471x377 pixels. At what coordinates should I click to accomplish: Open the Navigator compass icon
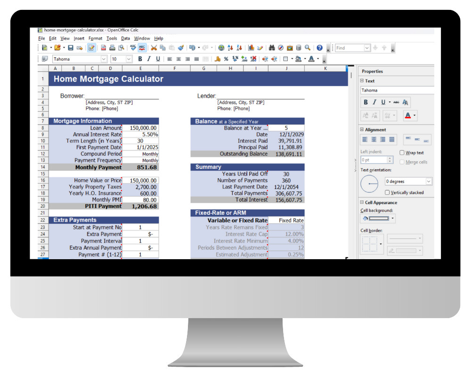[x=281, y=48]
